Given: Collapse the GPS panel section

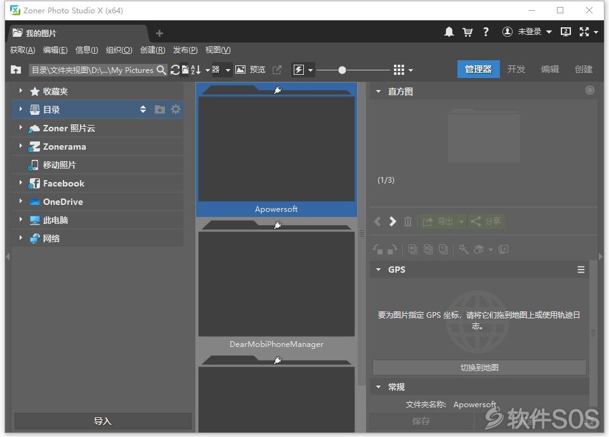Looking at the screenshot, I should pos(378,270).
